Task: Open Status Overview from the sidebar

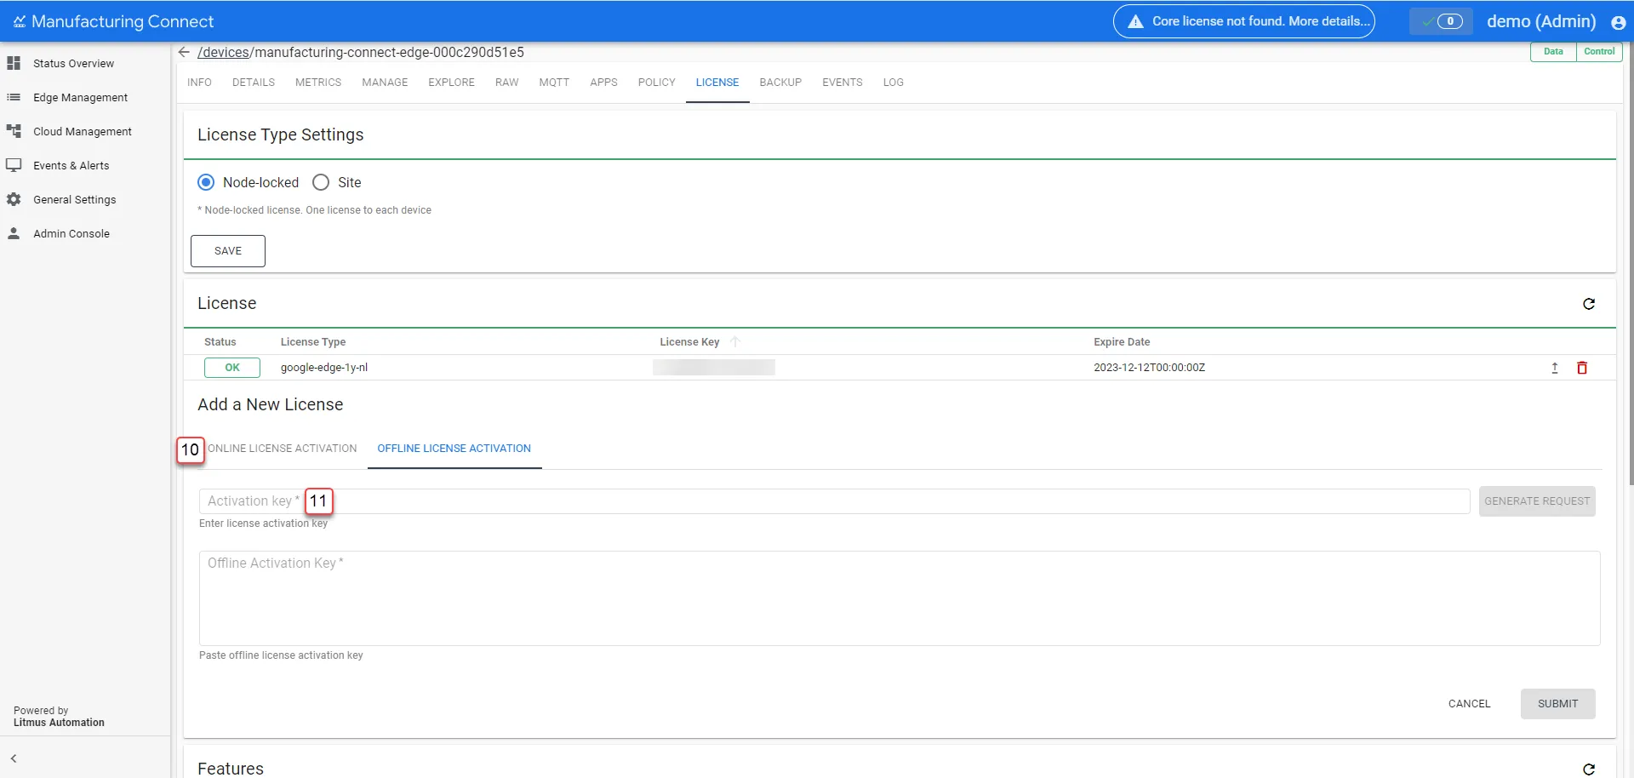Action: coord(73,64)
